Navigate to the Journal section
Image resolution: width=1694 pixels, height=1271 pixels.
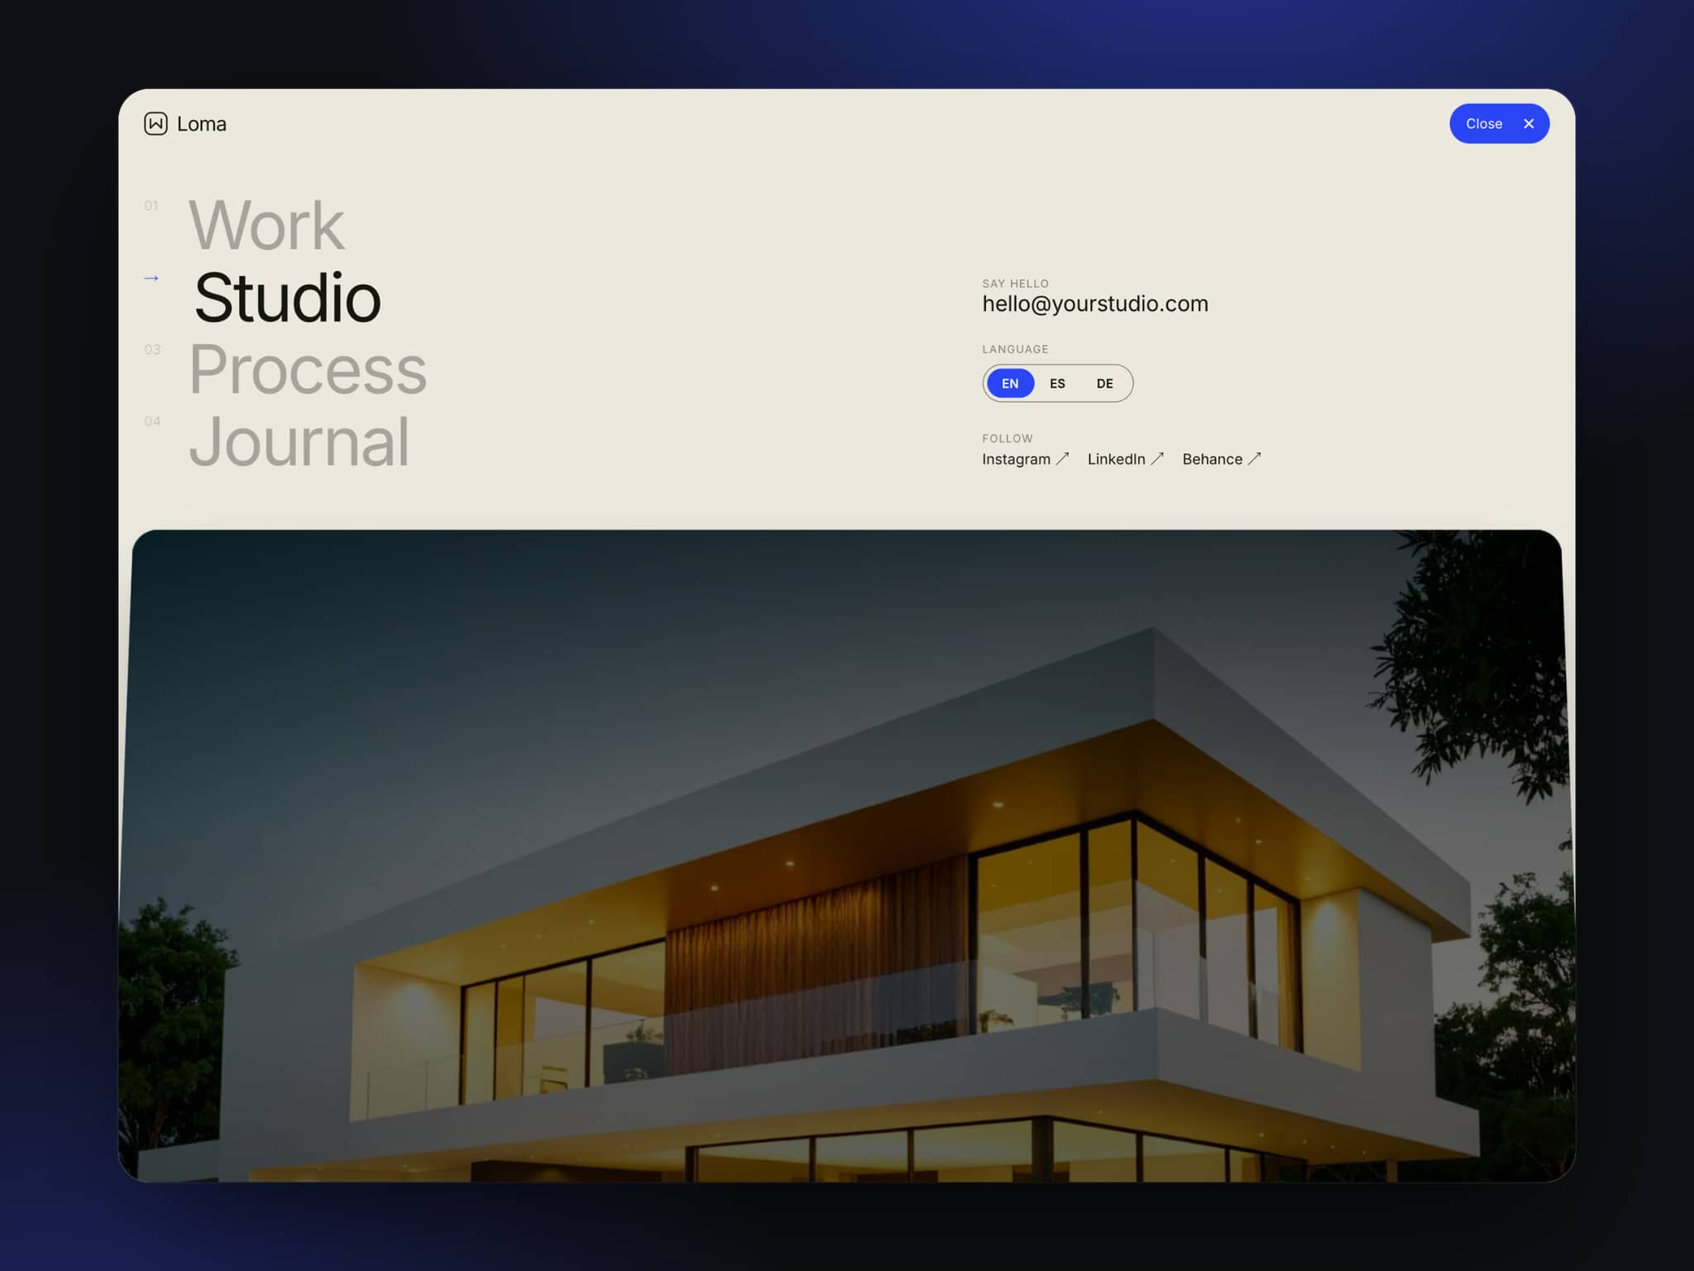[x=299, y=442]
